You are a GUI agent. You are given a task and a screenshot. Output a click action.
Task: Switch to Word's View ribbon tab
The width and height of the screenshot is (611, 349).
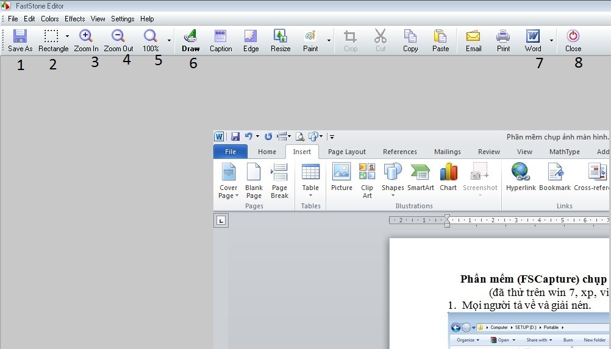pos(524,152)
